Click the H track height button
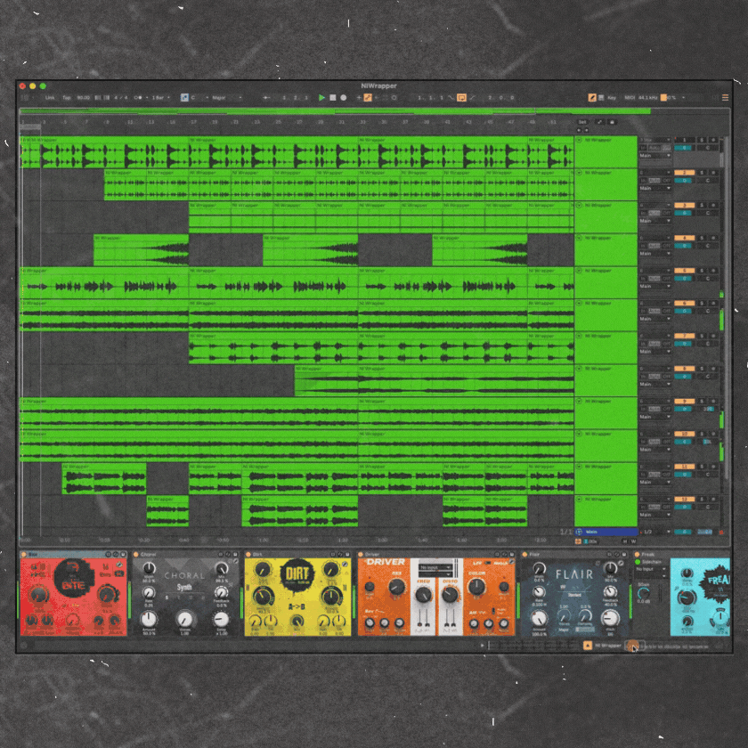Viewport: 748px width, 748px height. tap(625, 541)
